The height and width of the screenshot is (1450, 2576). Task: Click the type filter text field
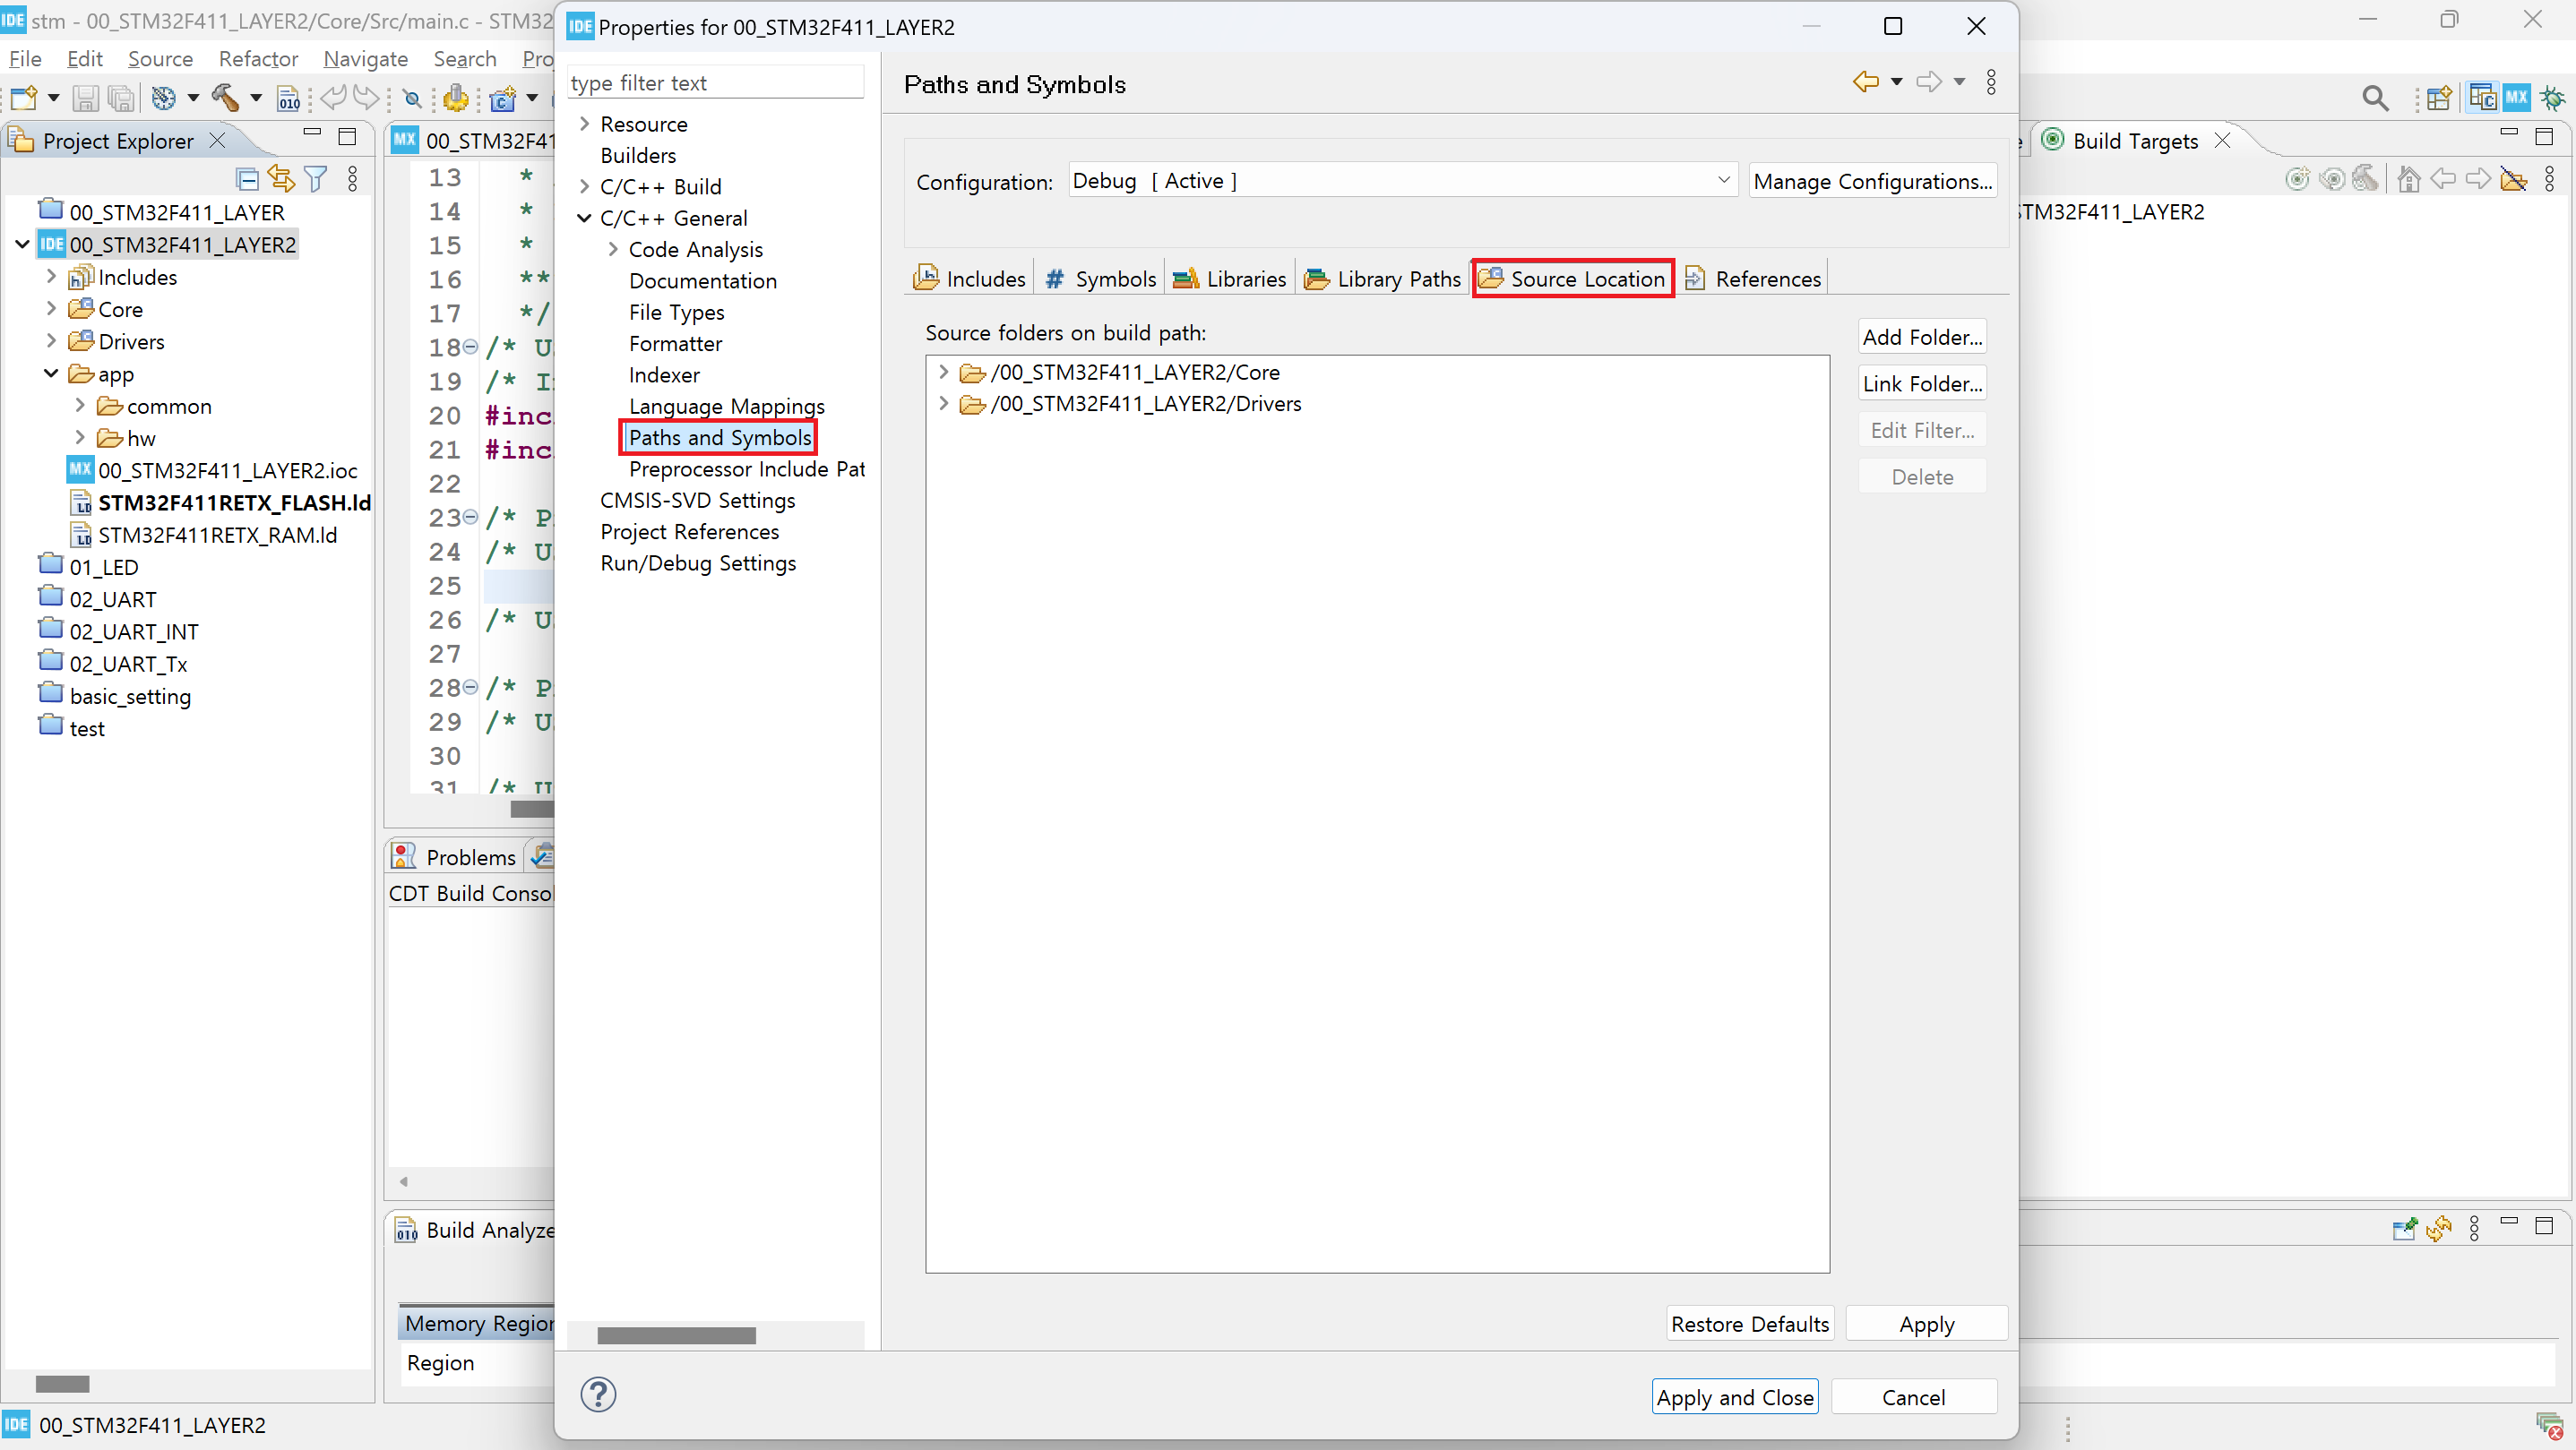(x=715, y=83)
